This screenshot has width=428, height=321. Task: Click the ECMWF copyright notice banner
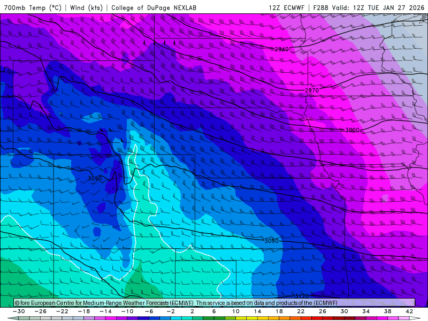[x=215, y=303]
